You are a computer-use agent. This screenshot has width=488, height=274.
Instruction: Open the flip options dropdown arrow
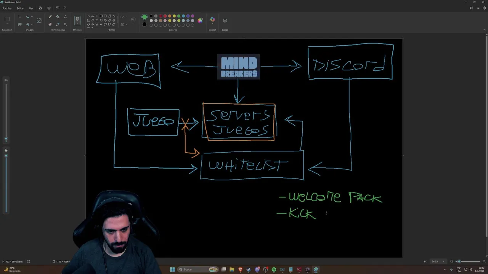32,24
